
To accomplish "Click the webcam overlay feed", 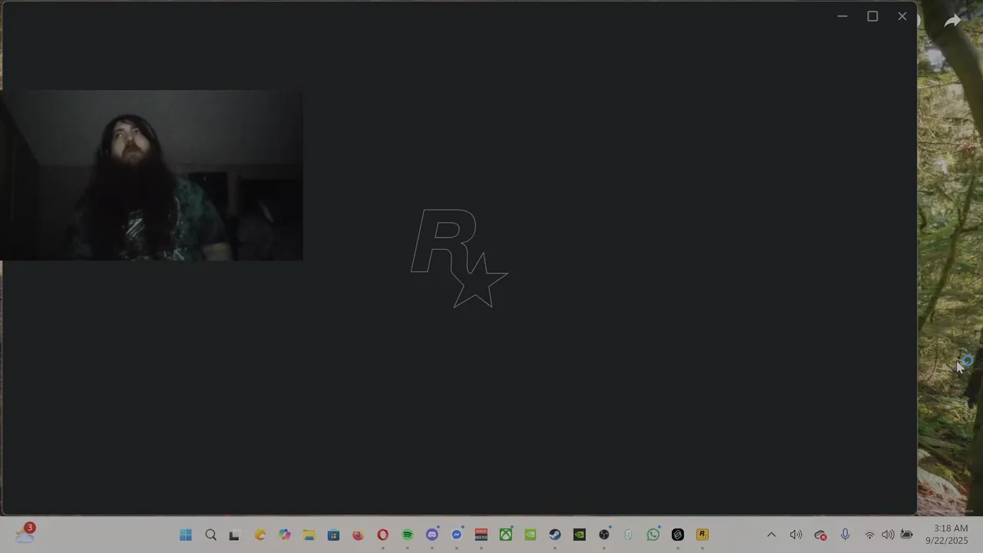I will coord(151,176).
